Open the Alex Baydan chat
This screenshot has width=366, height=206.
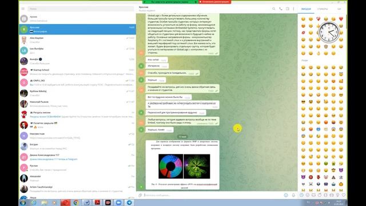[78, 40]
